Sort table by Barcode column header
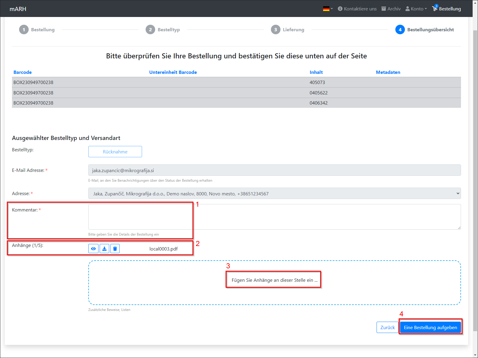Image resolution: width=478 pixels, height=358 pixels. pos(22,72)
